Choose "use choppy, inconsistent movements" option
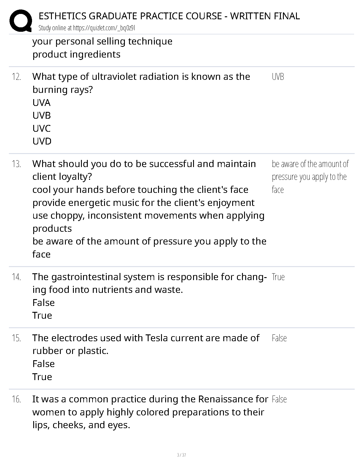The height and width of the screenshot is (470, 363). (148, 216)
